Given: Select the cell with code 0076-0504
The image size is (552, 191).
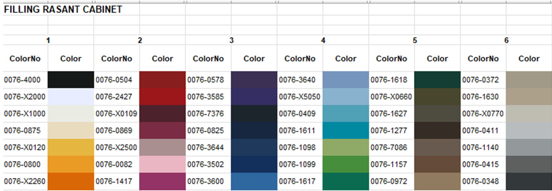Looking at the screenshot, I should 116,80.
